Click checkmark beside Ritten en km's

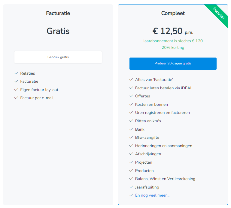point(131,121)
